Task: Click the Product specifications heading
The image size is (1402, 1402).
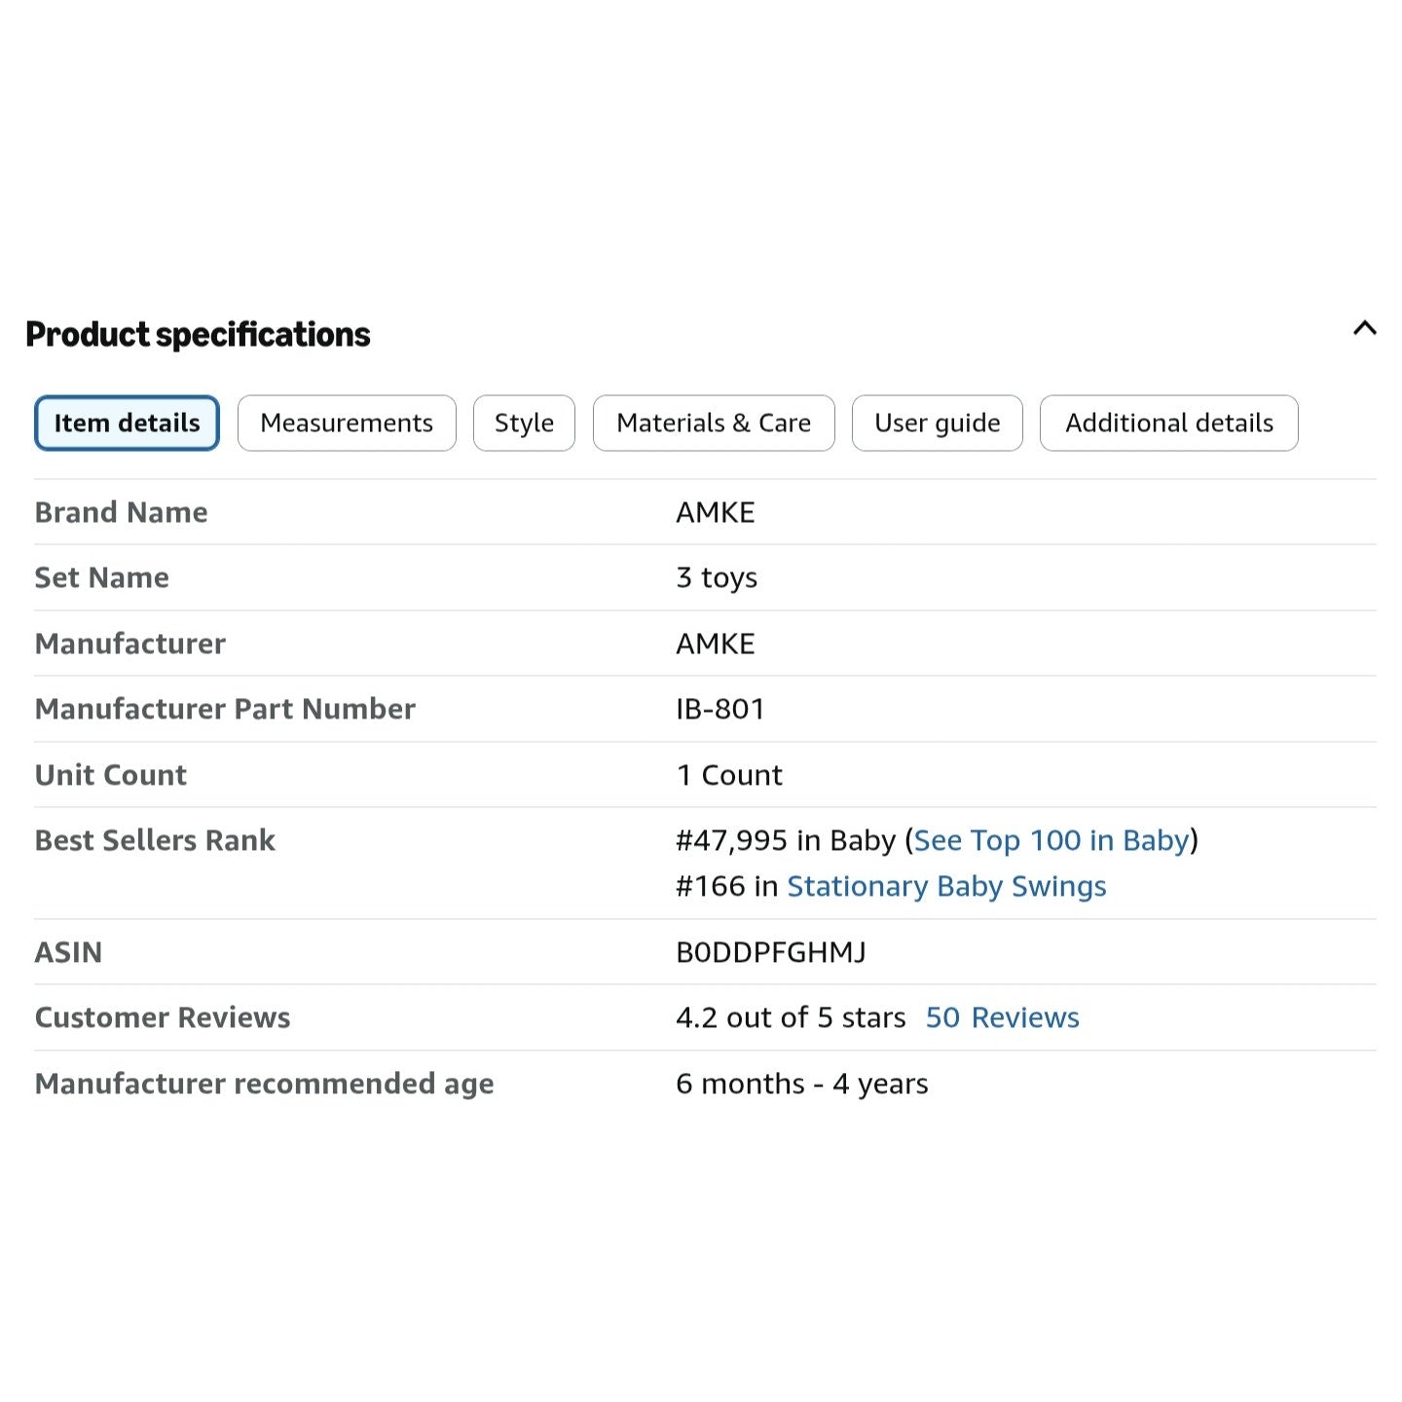Action: pyautogui.click(x=198, y=334)
